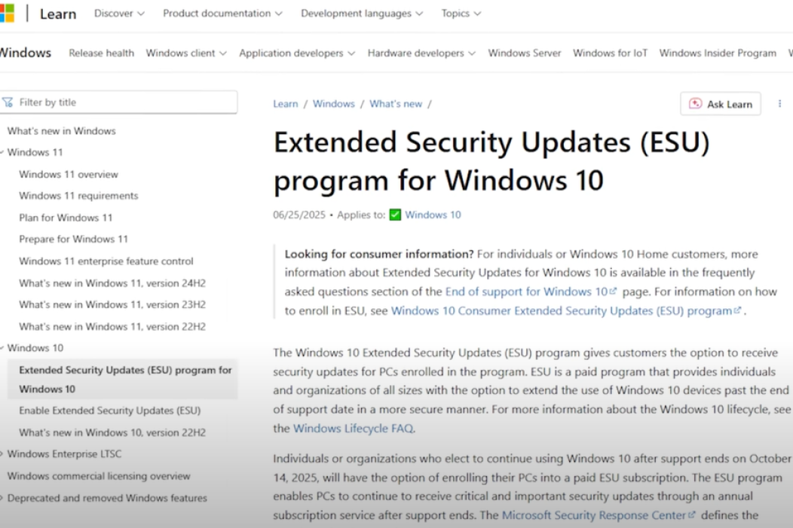Select Windows Server in the navigation bar
The image size is (793, 528).
[524, 53]
